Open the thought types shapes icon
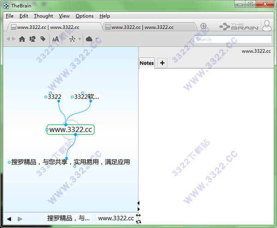 (x=32, y=39)
